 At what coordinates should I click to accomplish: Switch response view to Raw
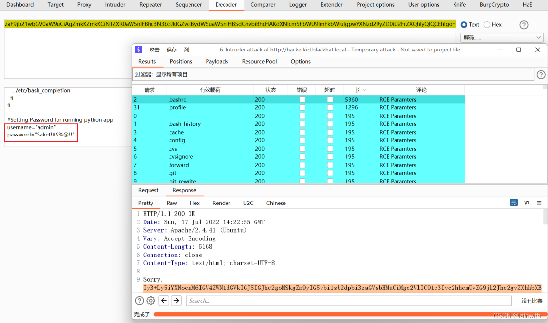click(x=171, y=203)
